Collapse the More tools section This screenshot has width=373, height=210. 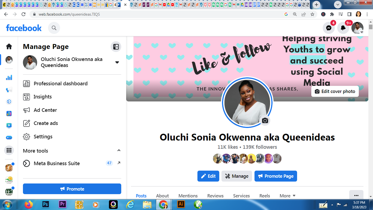pyautogui.click(x=119, y=151)
